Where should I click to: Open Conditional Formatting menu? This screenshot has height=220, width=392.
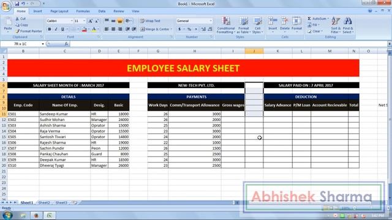[x=226, y=25]
